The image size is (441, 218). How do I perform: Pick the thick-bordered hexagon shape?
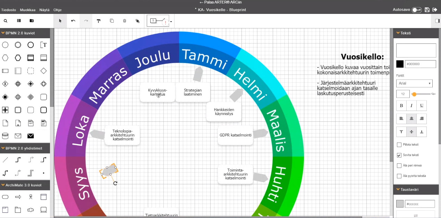tap(18, 58)
